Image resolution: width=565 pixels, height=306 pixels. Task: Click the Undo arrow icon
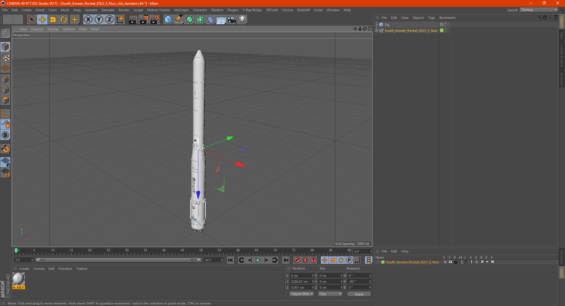(8, 20)
